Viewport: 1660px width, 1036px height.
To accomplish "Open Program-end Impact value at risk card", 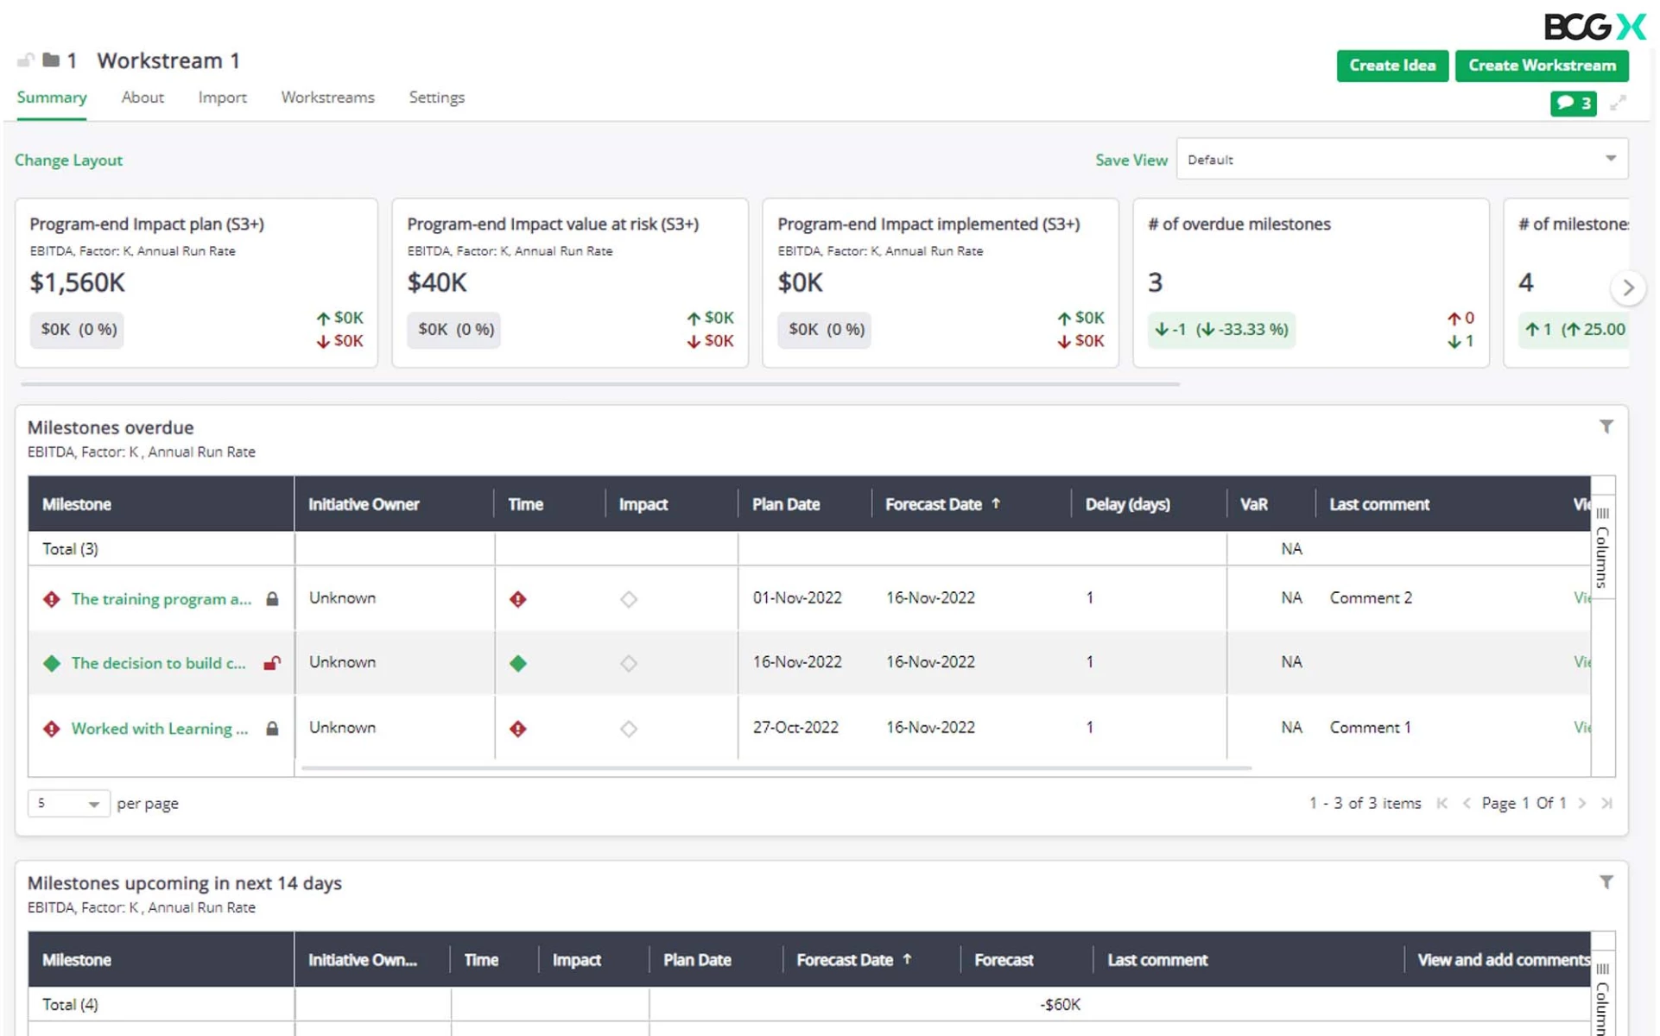I will (570, 283).
